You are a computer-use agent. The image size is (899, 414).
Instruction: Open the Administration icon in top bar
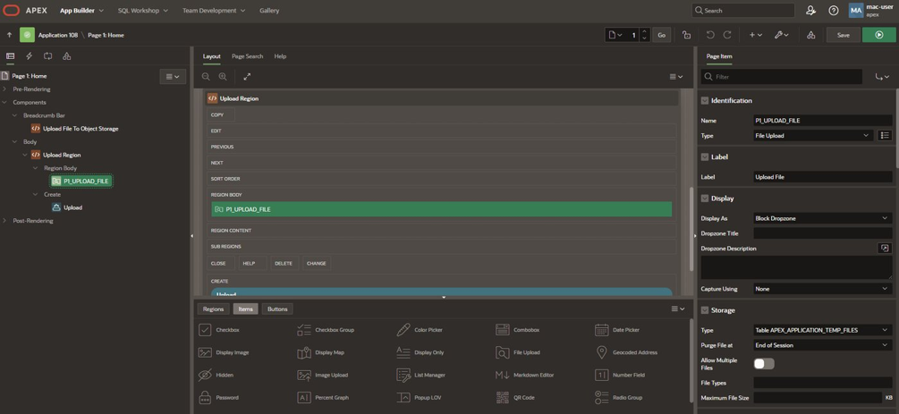[810, 11]
